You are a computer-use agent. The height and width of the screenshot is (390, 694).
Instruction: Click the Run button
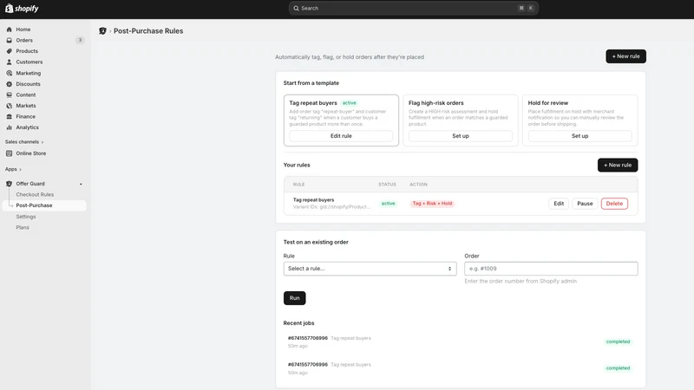(x=294, y=298)
